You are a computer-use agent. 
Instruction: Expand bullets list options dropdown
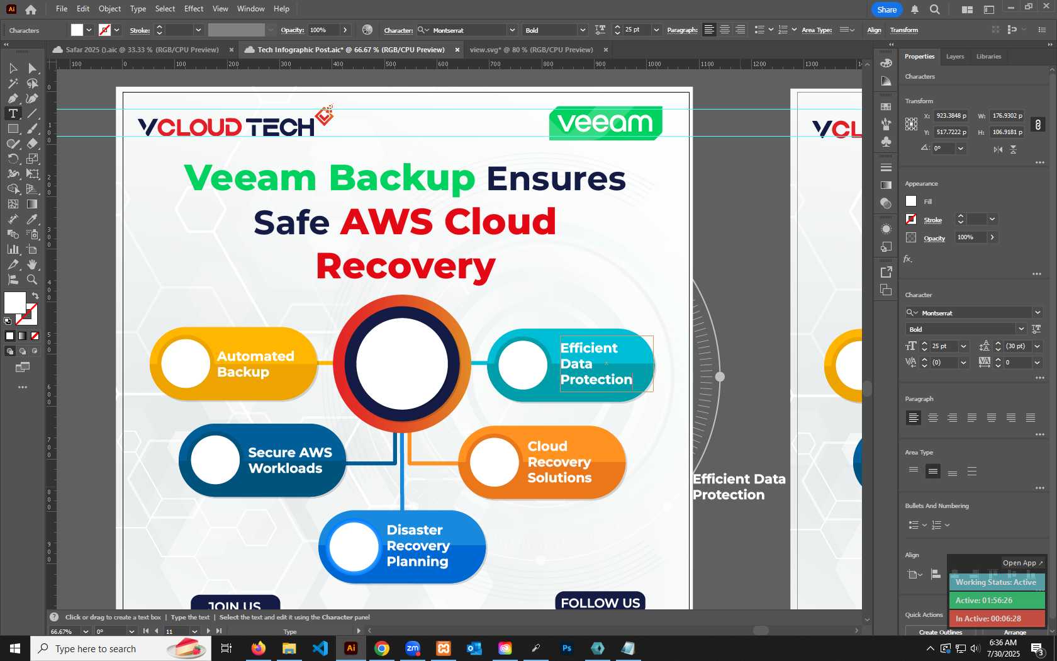(x=924, y=525)
